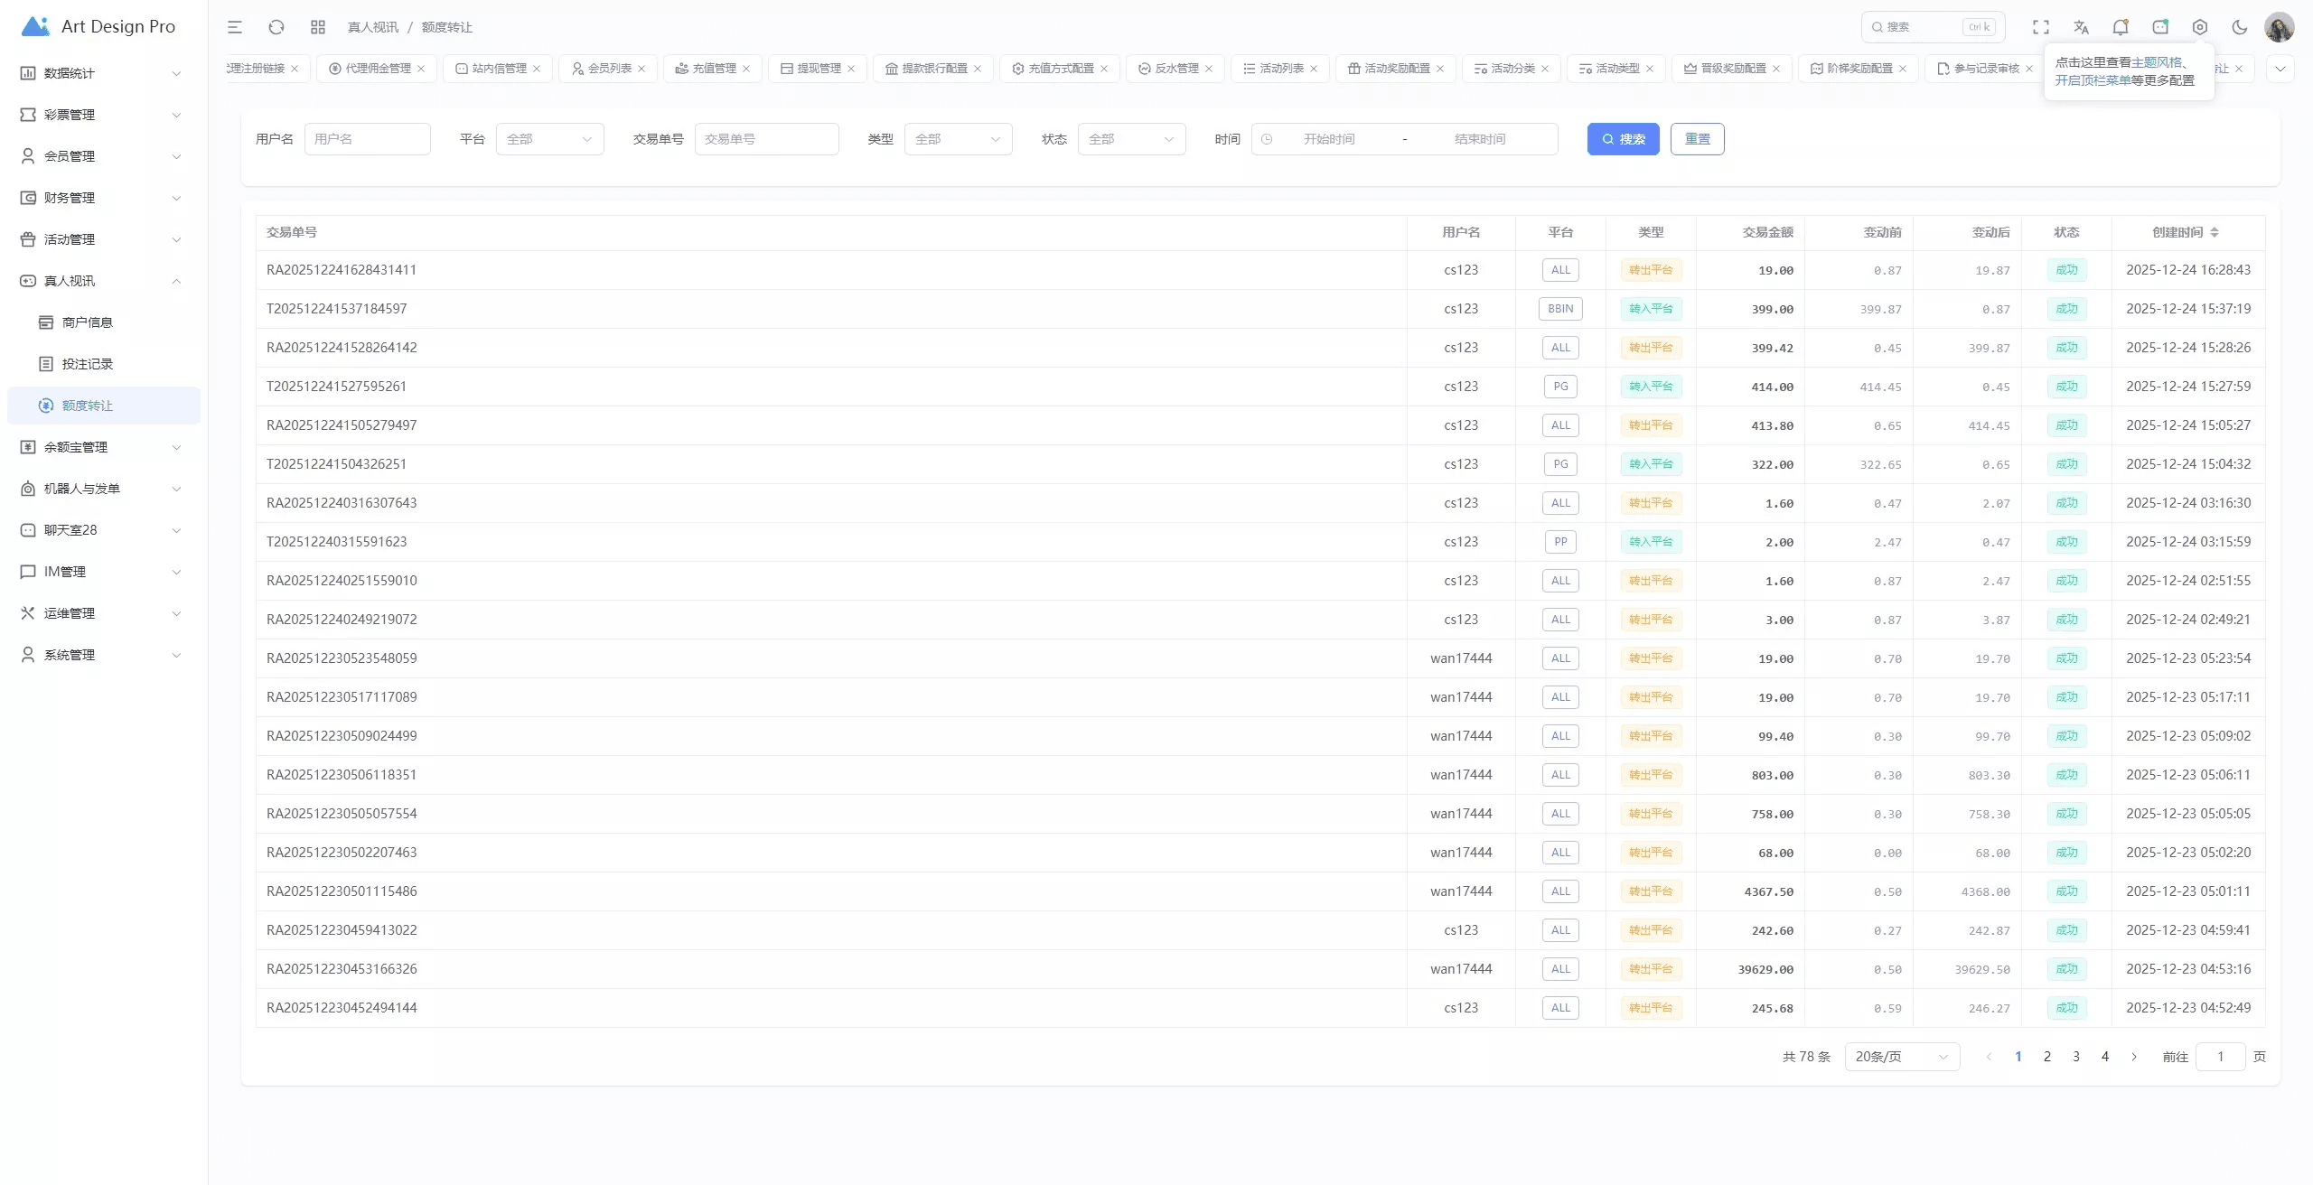Open the language translation icon

click(2081, 27)
